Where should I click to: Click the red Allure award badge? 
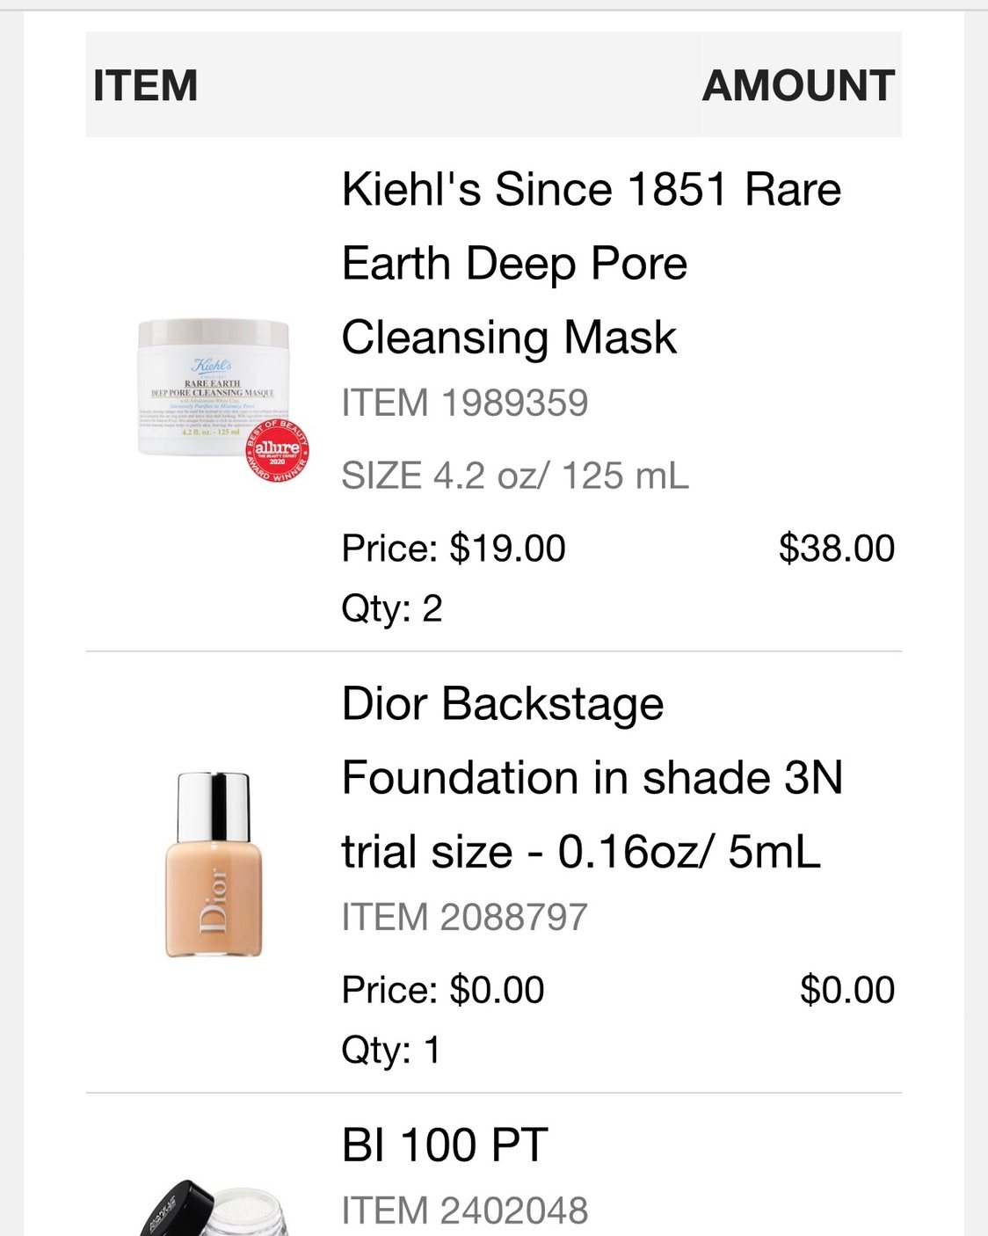(278, 450)
